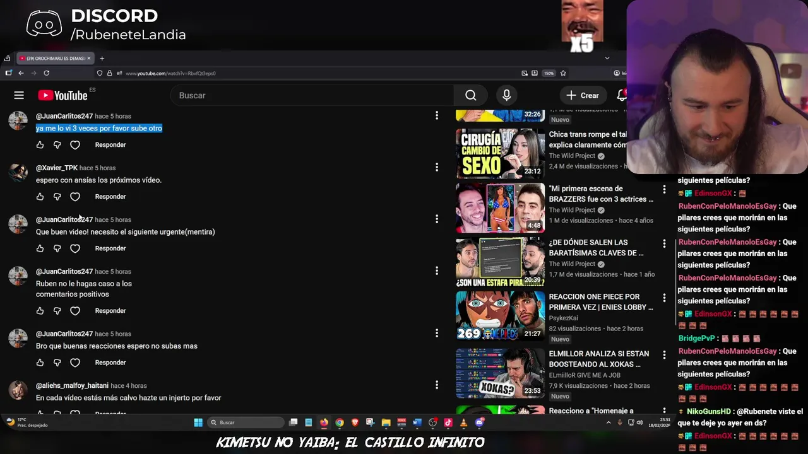The width and height of the screenshot is (808, 454).
Task: Open Discord from the taskbar
Action: point(479,422)
